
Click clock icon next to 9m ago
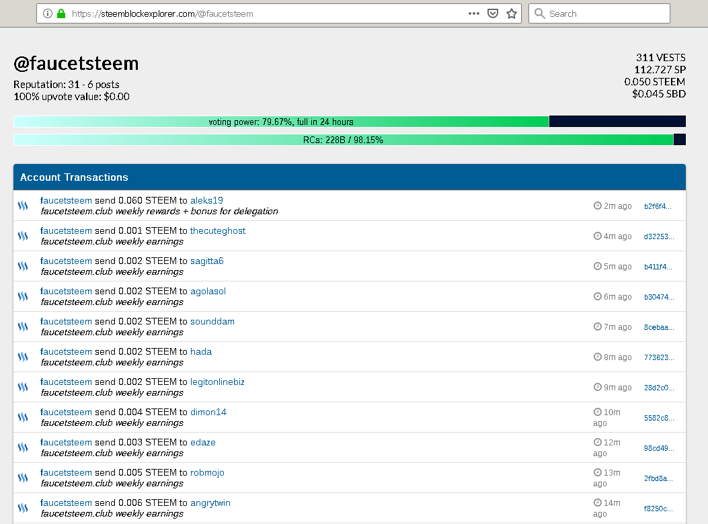point(597,387)
